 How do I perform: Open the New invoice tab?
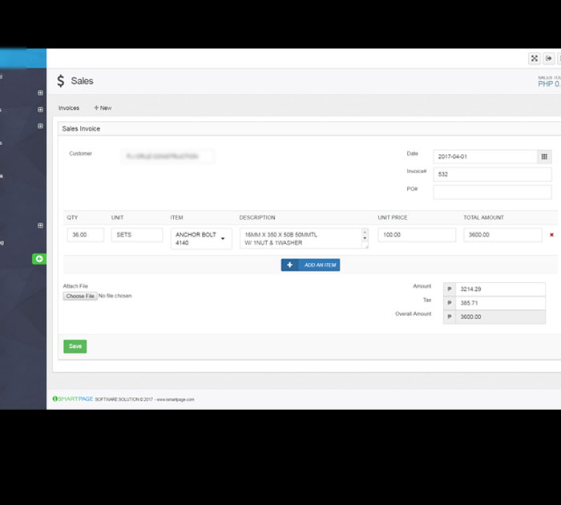[103, 107]
